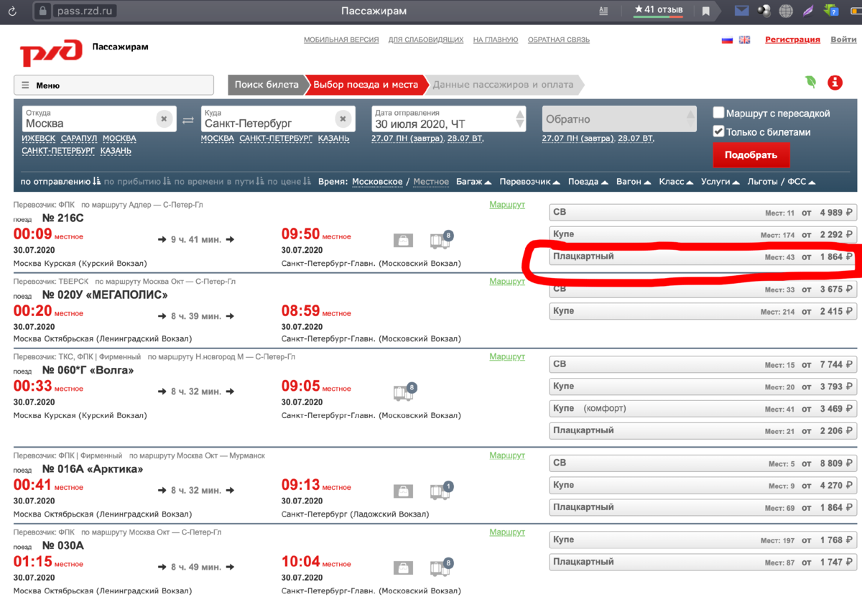Expand the Поезда filter

588,182
